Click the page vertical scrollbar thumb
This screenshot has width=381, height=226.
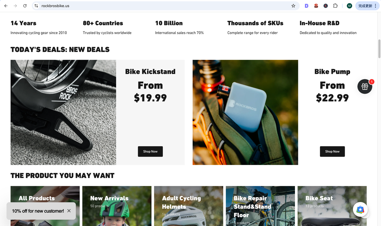click(379, 49)
